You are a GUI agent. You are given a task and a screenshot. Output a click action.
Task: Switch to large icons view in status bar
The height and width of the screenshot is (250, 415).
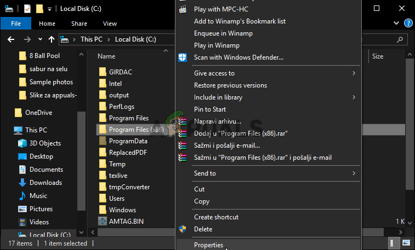point(406,243)
